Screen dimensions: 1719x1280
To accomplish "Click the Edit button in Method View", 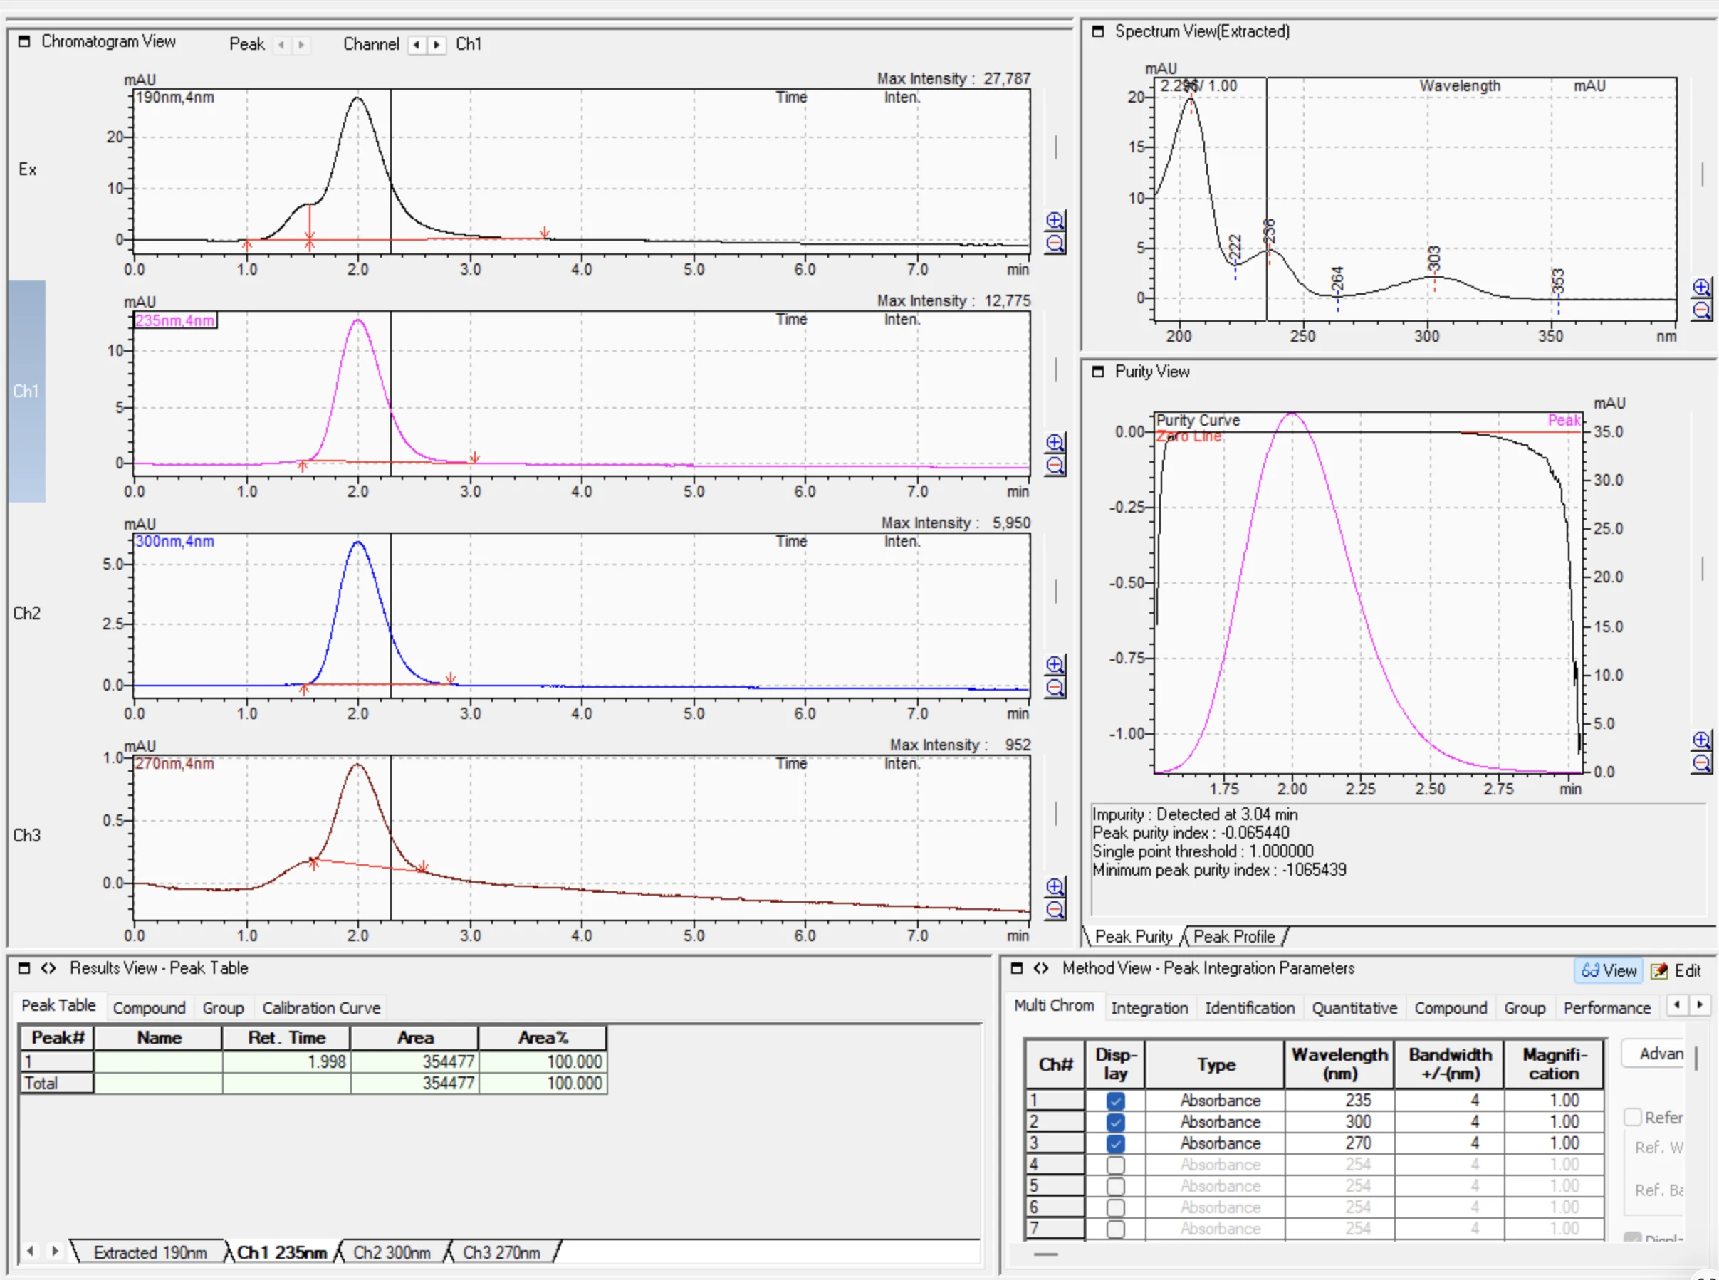I will point(1676,970).
